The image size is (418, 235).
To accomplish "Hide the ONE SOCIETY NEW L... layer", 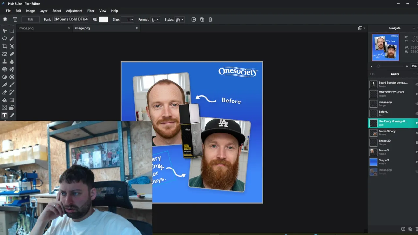I will (416, 94).
